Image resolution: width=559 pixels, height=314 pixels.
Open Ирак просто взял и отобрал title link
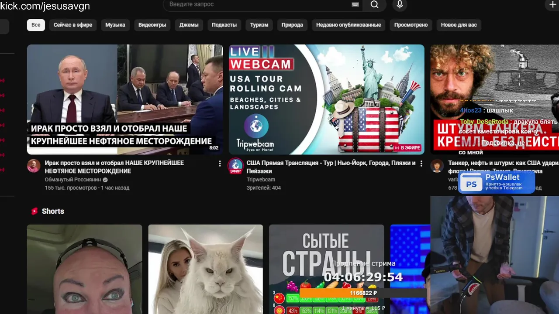pos(114,167)
